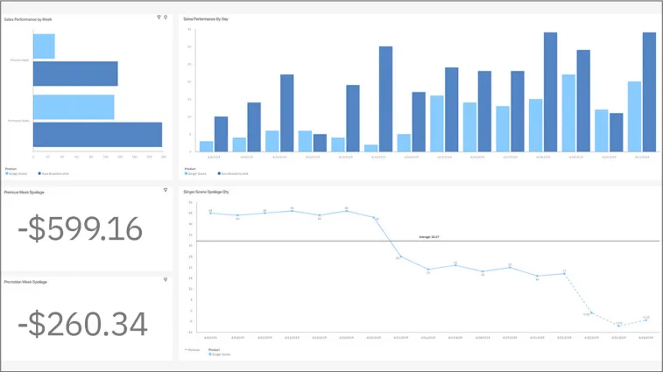Click the Sales Performance by Week title
This screenshot has width=663, height=372.
[x=28, y=19]
